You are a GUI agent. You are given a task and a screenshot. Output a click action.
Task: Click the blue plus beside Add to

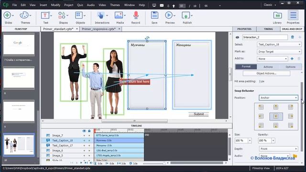coord(292,58)
